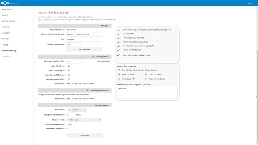Open the Admin dropdown menu

(14, 3)
